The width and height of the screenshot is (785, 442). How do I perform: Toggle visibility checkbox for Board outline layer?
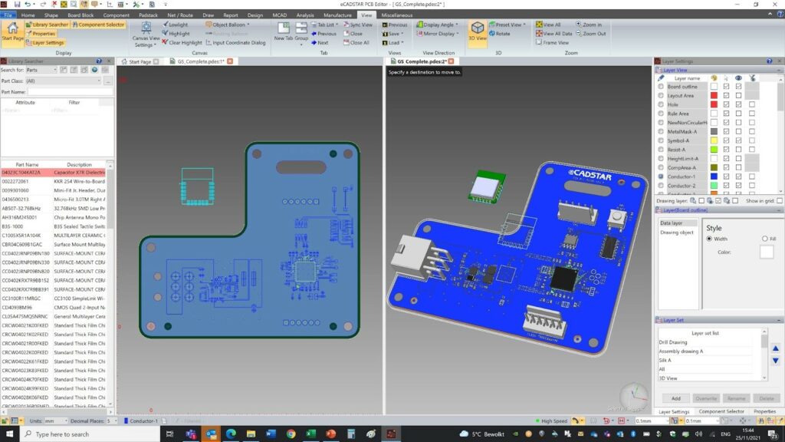pyautogui.click(x=738, y=86)
